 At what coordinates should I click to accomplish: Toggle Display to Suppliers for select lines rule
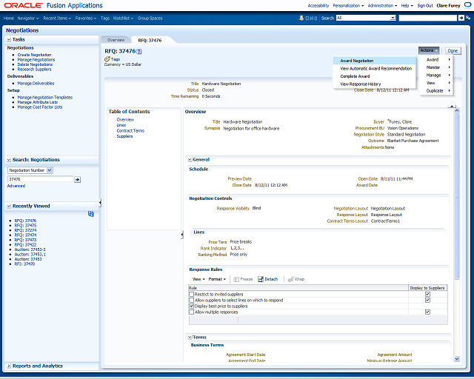(x=427, y=300)
